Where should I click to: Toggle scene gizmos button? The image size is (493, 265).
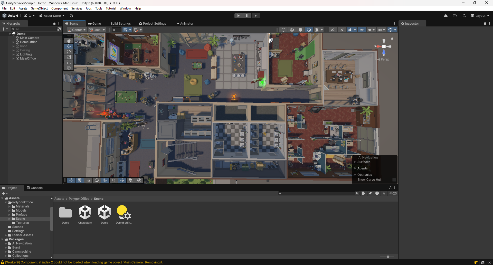tap(390, 30)
